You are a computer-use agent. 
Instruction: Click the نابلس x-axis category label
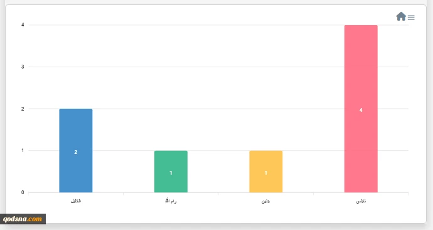pyautogui.click(x=361, y=201)
